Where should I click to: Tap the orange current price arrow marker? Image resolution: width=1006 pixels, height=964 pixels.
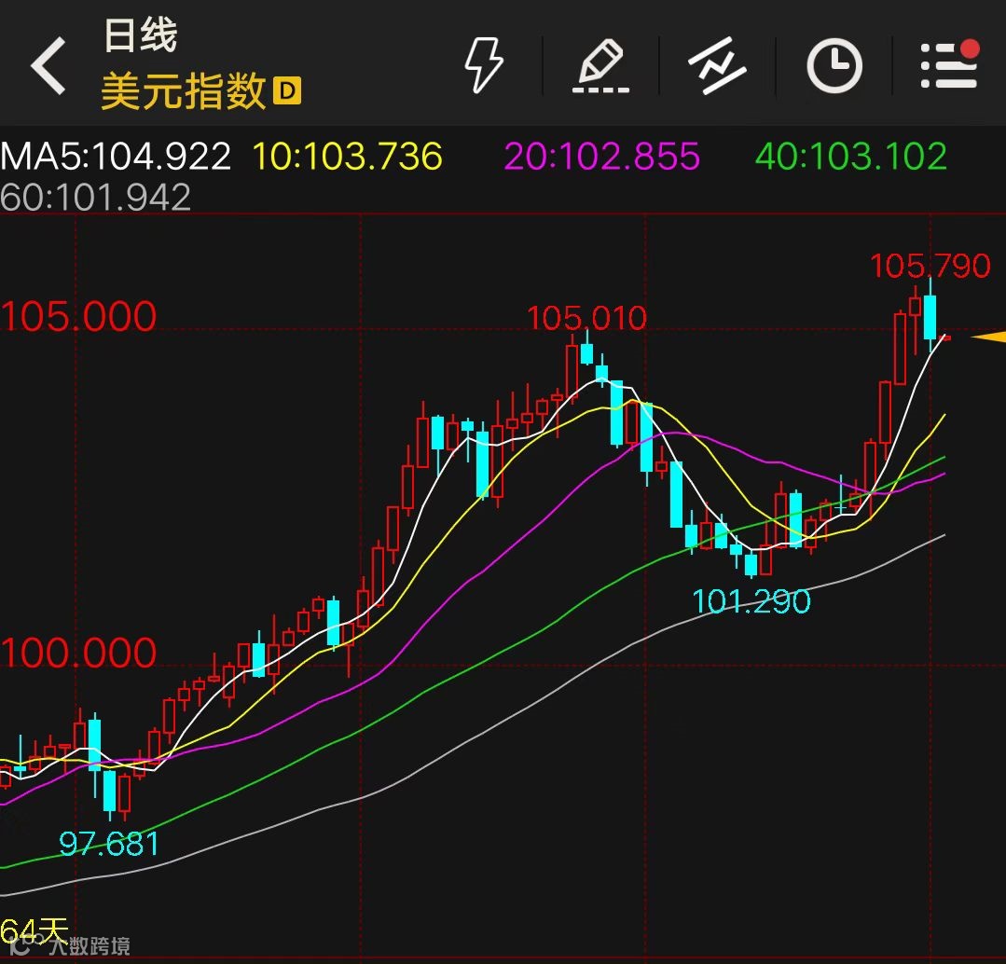pos(988,336)
